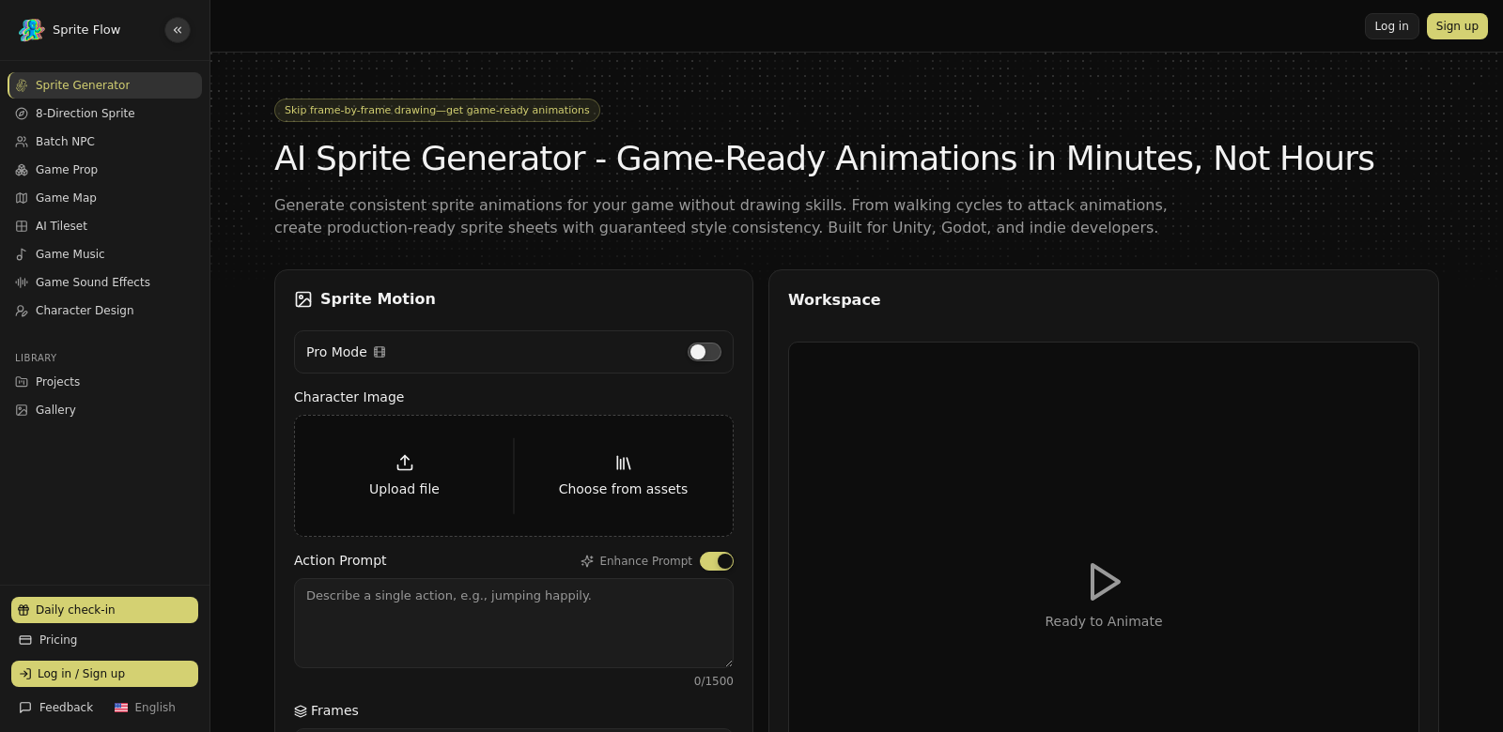The height and width of the screenshot is (732, 1503).
Task: Open the Feedback link
Action: 56,708
